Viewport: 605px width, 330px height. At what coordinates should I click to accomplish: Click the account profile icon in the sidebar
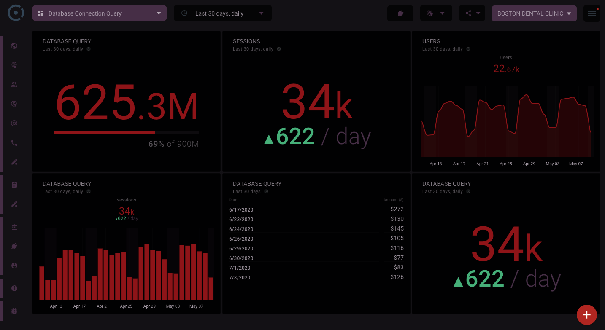(14, 266)
